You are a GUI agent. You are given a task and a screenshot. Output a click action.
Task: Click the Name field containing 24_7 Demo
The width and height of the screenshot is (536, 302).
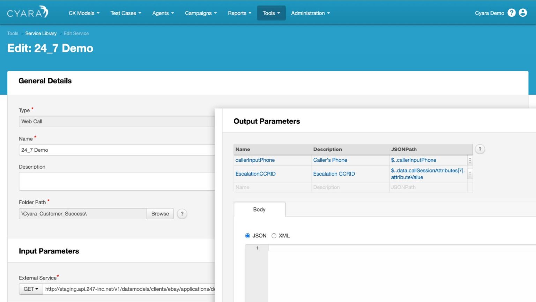point(105,150)
